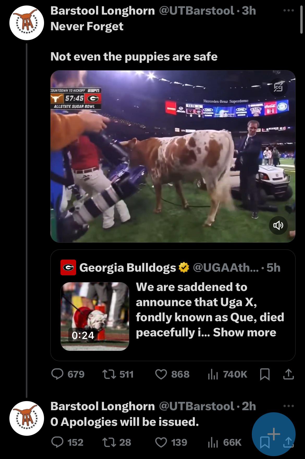Viewport: 305px width, 459px height.
Task: Open more options for first tweet
Action: coord(289,11)
